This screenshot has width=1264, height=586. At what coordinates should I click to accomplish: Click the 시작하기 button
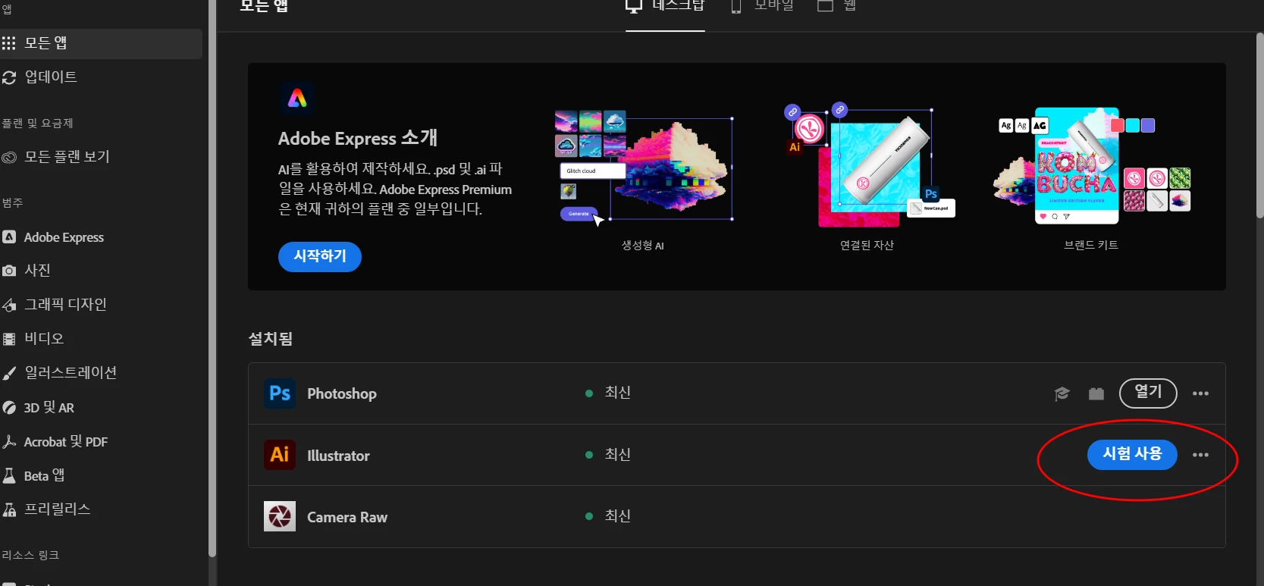point(320,256)
